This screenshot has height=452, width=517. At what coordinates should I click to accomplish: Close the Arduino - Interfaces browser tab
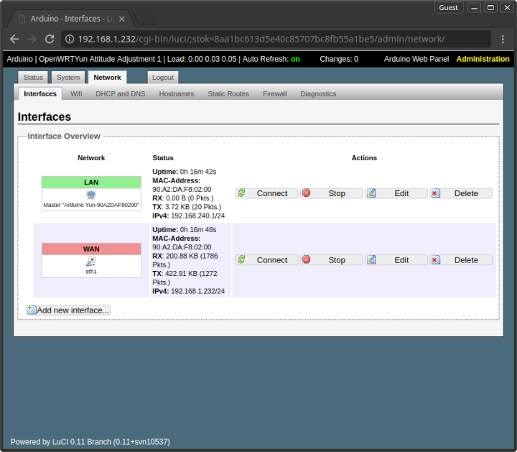coord(121,19)
